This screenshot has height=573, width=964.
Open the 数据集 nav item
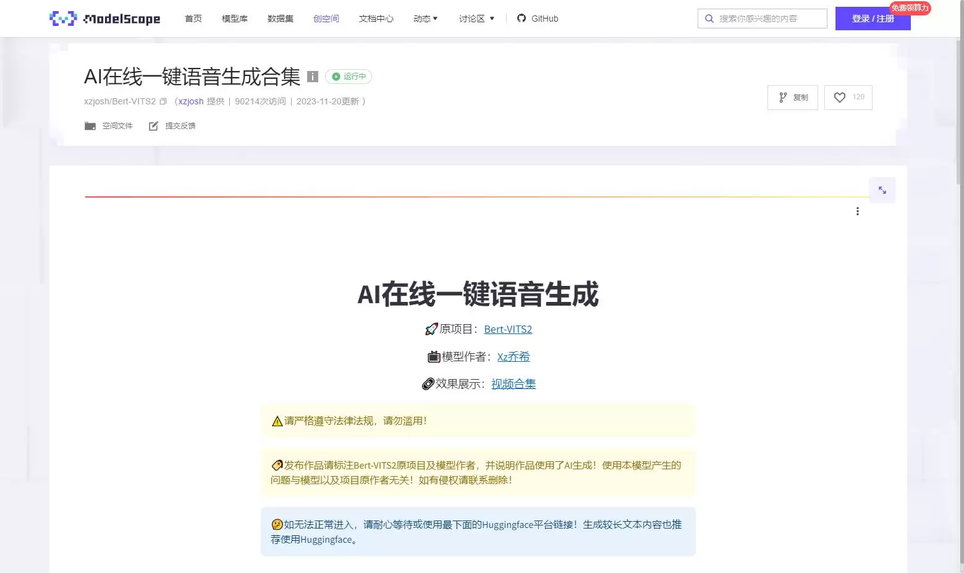(281, 19)
